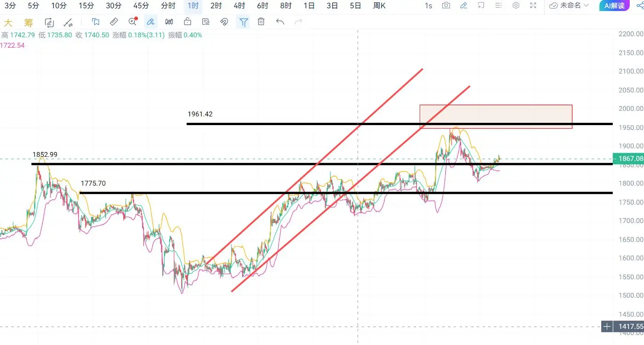The width and height of the screenshot is (644, 345).
Task: Choose the 1日 daily chart
Action: click(x=309, y=6)
